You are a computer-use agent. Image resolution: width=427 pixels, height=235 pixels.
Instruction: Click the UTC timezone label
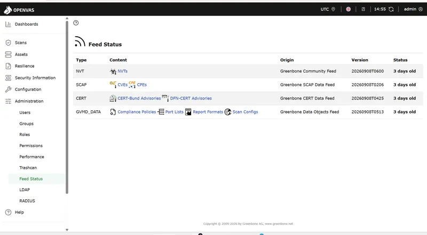[x=325, y=9]
